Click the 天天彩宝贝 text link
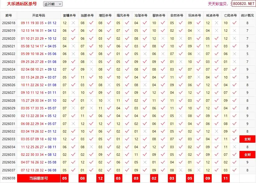The width and height of the screenshot is (256, 183). click(x=219, y=4)
